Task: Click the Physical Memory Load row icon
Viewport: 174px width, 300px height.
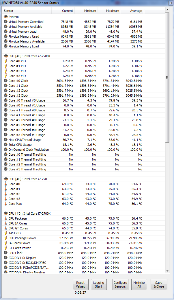Action: 5,46
